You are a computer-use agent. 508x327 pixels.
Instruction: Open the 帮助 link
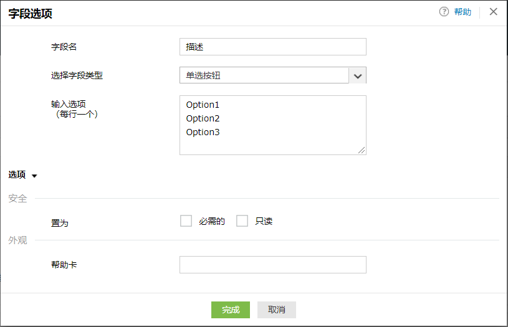[x=462, y=12]
